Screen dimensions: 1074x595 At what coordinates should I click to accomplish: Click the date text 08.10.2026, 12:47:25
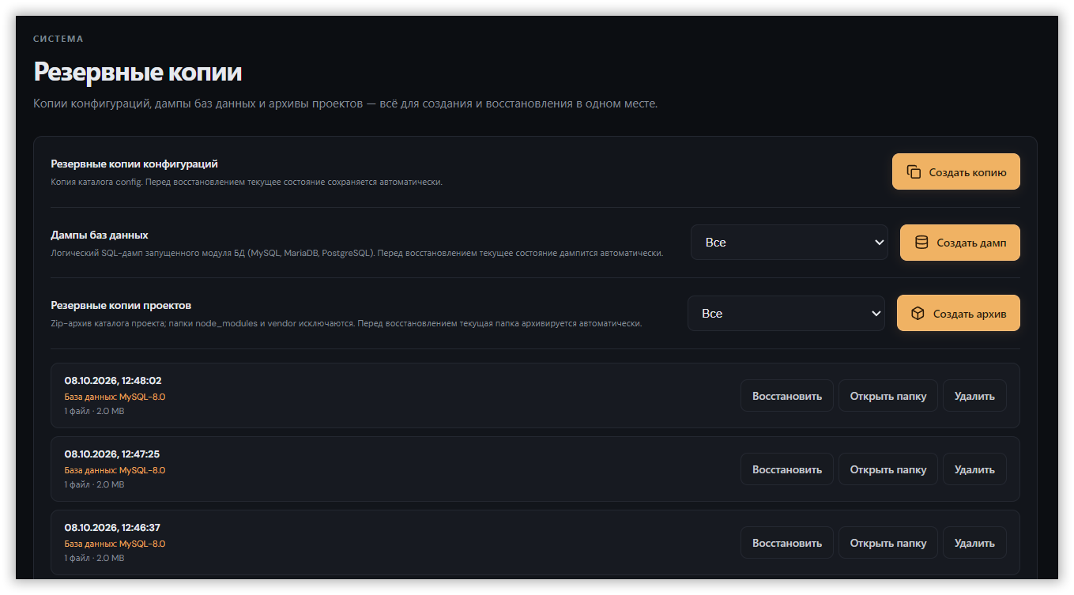click(112, 454)
